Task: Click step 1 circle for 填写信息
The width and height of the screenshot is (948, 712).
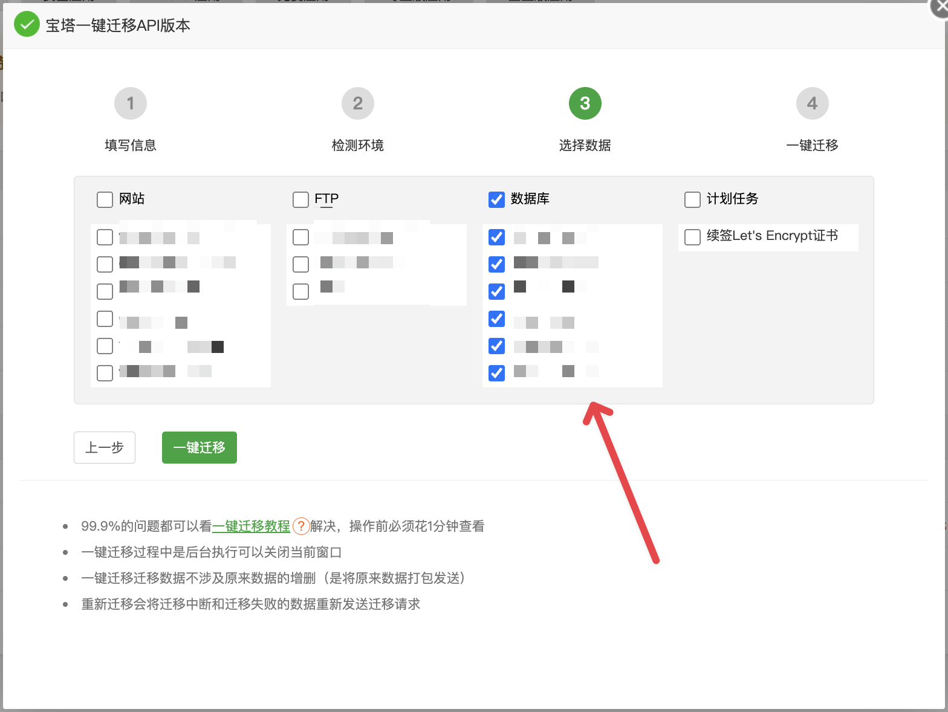Action: tap(131, 103)
